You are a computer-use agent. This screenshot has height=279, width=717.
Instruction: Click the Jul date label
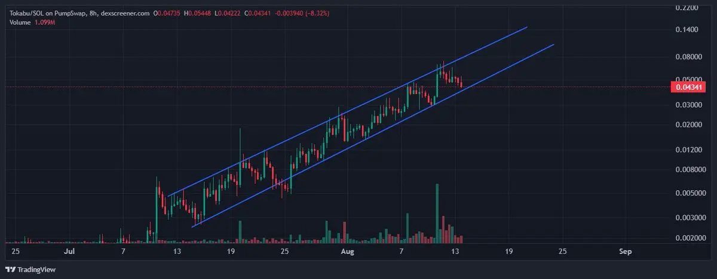tap(69, 252)
